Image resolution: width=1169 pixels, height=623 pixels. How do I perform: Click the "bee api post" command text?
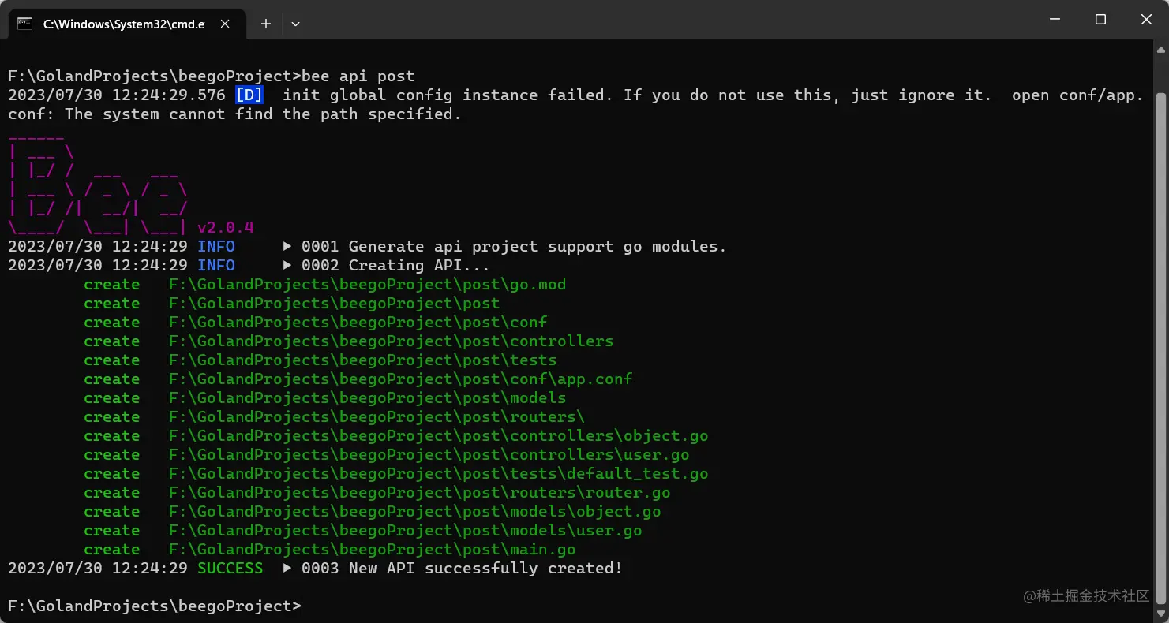(358, 76)
